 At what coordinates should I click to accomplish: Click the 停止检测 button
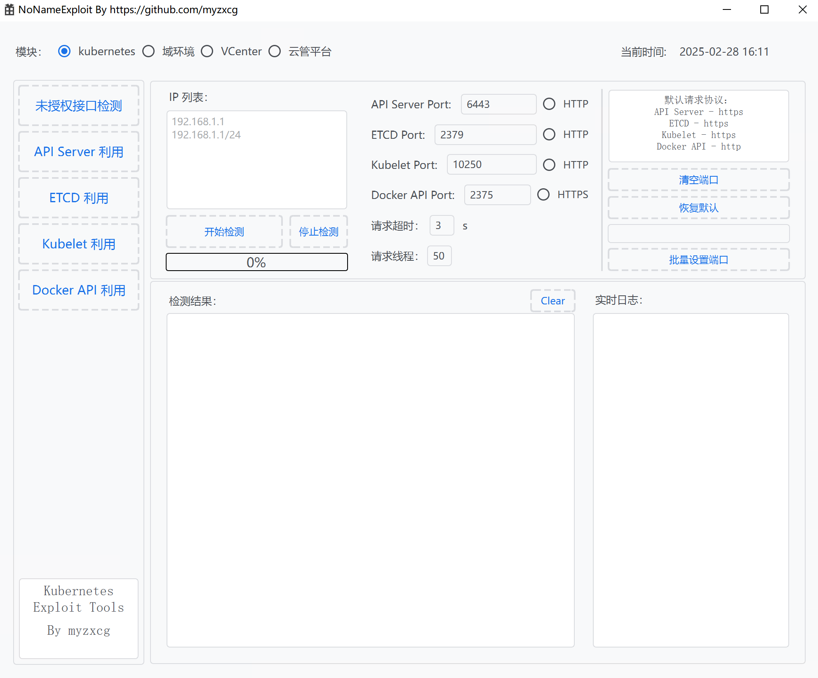pos(318,232)
